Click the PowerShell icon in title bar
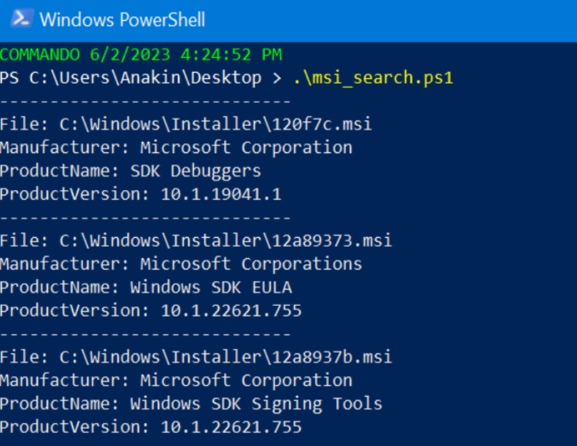577x446 pixels. coord(21,19)
